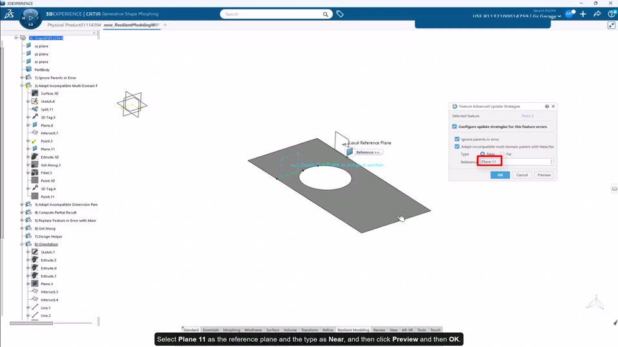This screenshot has width=618, height=347.
Task: Open the tag icon next to search
Action: [x=340, y=14]
